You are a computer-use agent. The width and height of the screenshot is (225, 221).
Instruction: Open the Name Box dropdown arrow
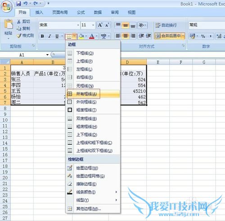[47, 55]
